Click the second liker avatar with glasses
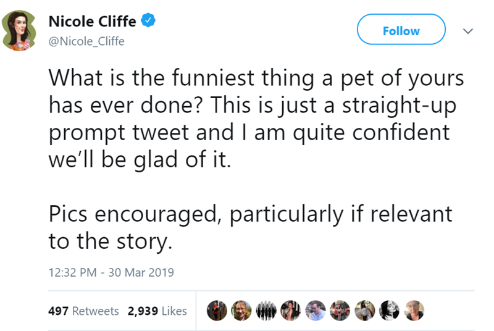494x331 pixels. click(241, 311)
